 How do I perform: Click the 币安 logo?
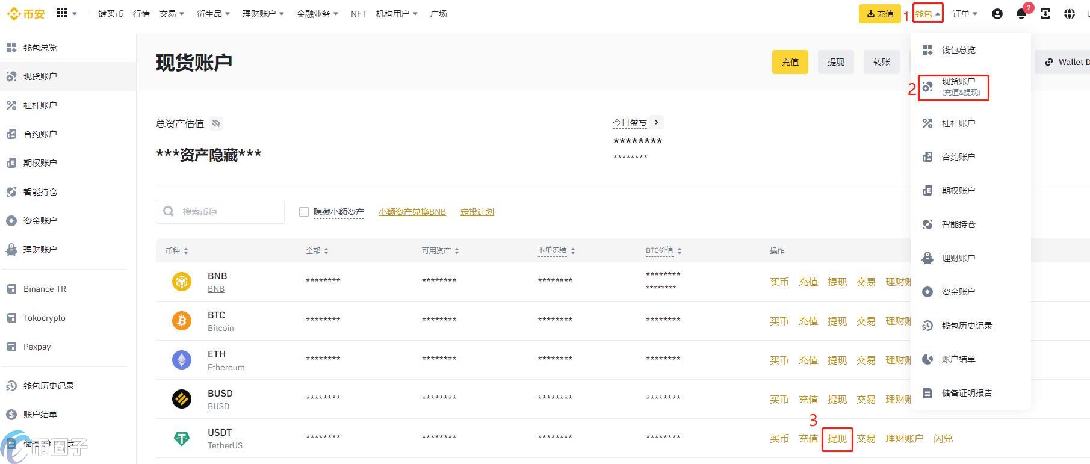point(26,14)
